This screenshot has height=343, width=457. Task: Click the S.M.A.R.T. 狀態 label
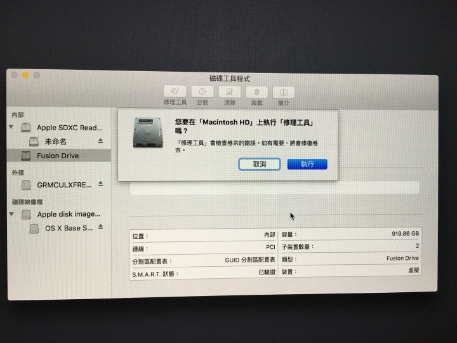point(155,274)
